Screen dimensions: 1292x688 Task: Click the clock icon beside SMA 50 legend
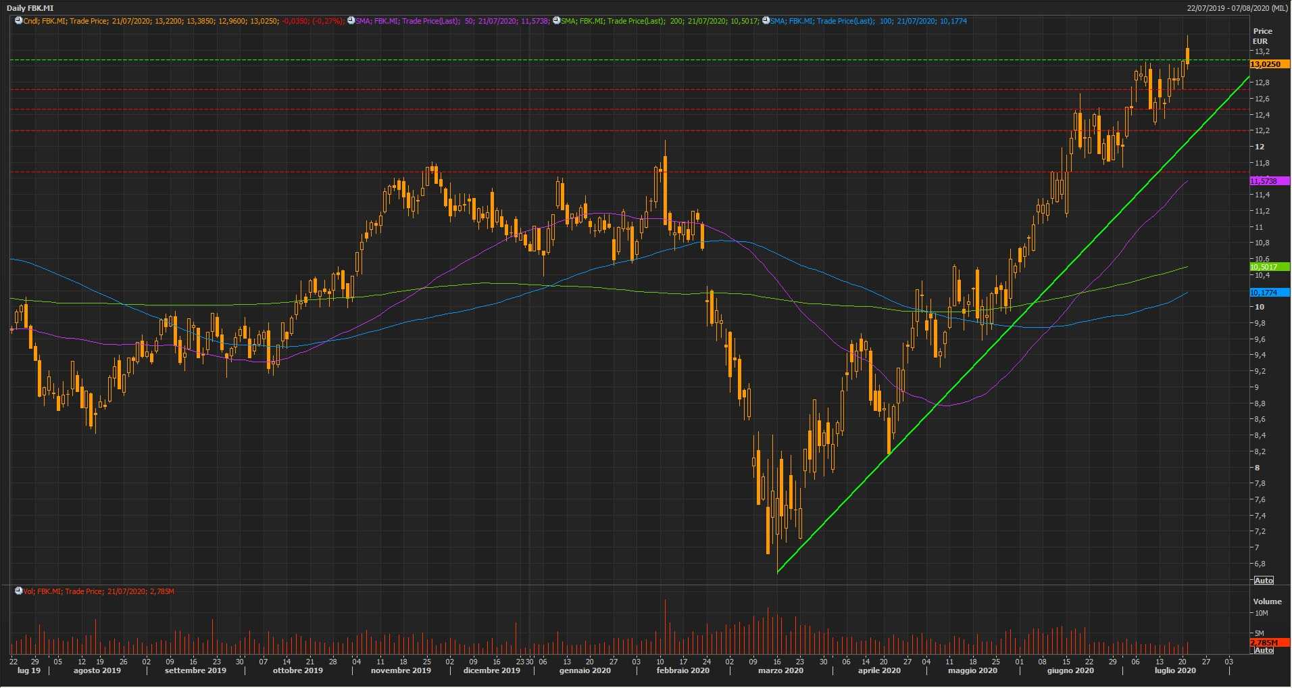[x=351, y=21]
